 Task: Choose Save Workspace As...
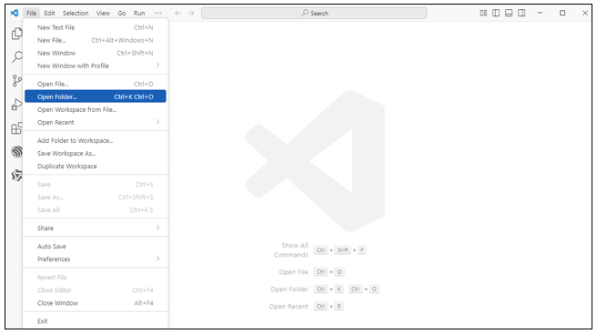(x=96, y=153)
